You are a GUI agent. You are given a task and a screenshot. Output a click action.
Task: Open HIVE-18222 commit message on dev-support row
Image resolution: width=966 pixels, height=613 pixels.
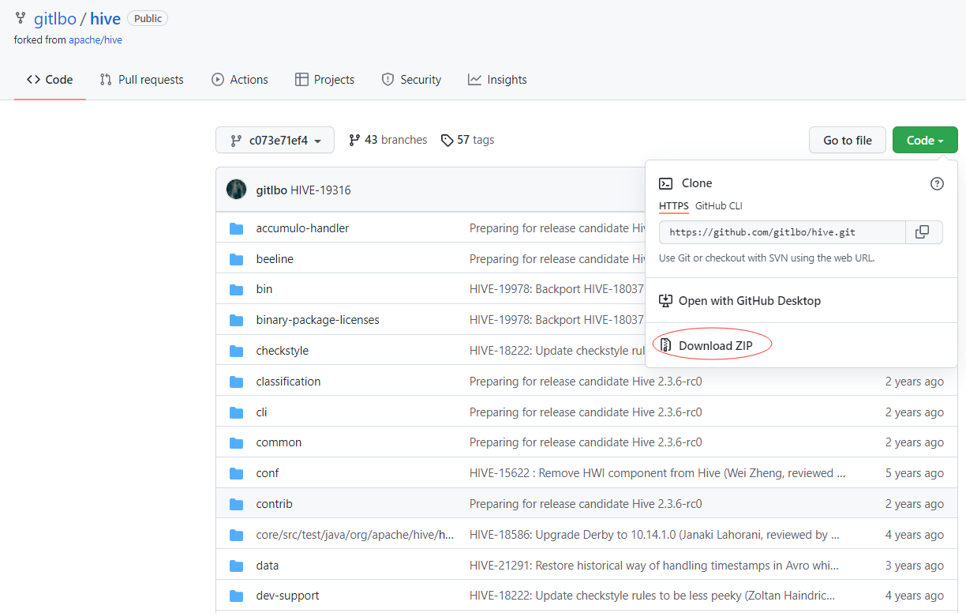click(x=652, y=596)
